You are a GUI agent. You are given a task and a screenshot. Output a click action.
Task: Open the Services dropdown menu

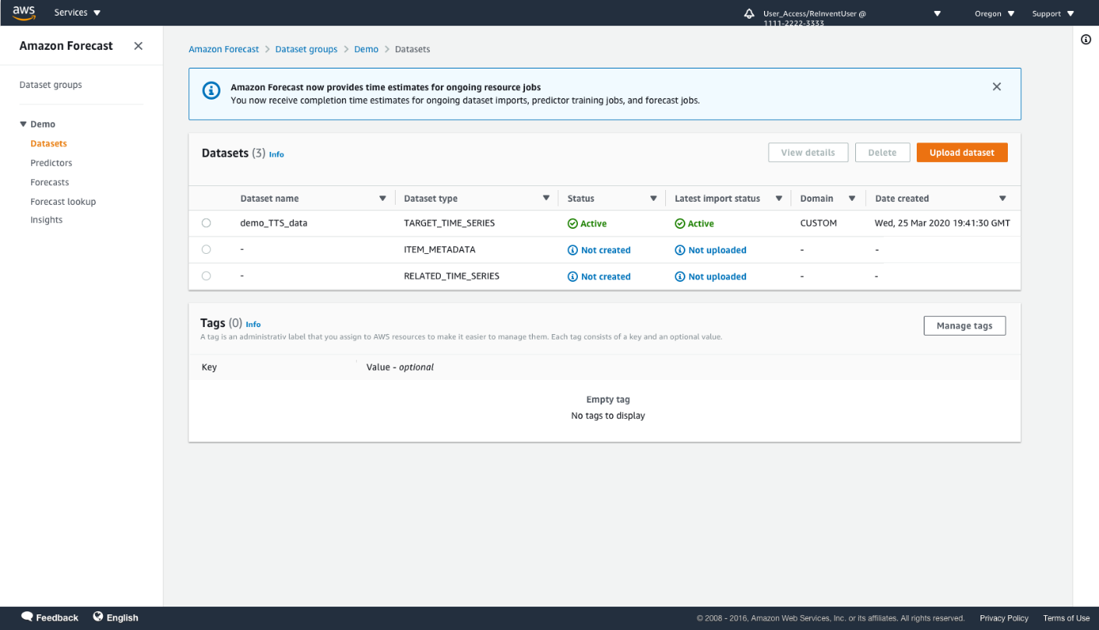click(x=78, y=13)
